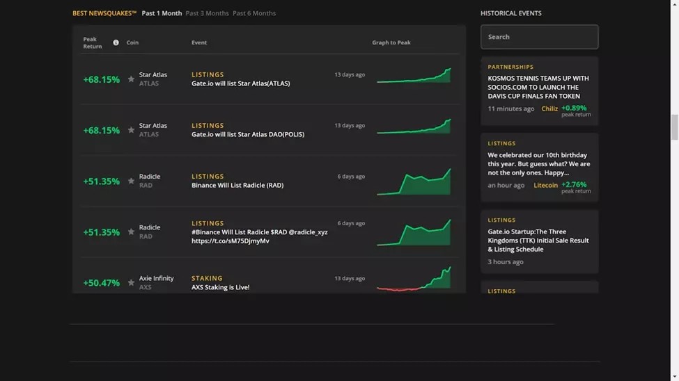Click the BEST NEWSQUAKES heading
Image resolution: width=679 pixels, height=381 pixels.
(104, 13)
